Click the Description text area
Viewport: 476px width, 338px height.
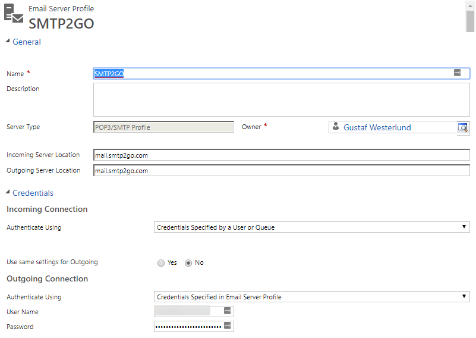pyautogui.click(x=282, y=100)
